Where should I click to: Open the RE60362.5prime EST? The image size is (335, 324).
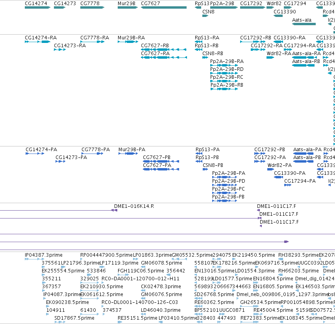click(198, 306)
